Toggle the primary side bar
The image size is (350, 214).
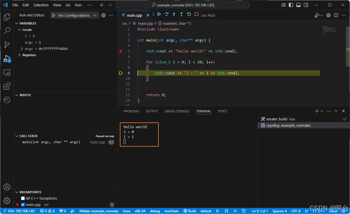tap(291, 5)
